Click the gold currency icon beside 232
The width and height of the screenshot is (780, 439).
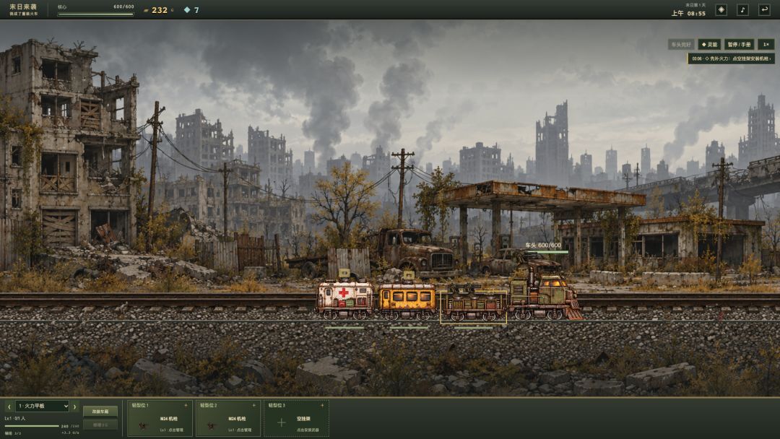pyautogui.click(x=146, y=10)
